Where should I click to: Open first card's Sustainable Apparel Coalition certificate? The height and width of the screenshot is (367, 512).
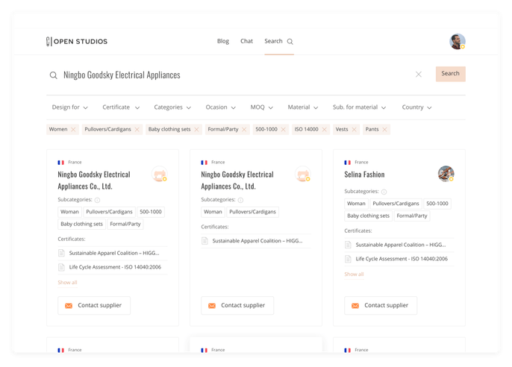coord(112,253)
